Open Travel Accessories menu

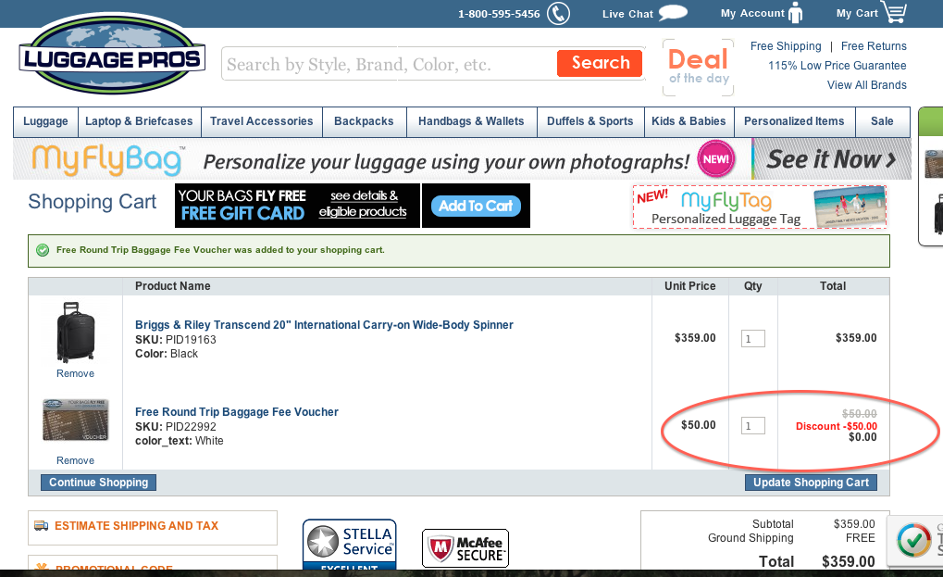pos(262,121)
